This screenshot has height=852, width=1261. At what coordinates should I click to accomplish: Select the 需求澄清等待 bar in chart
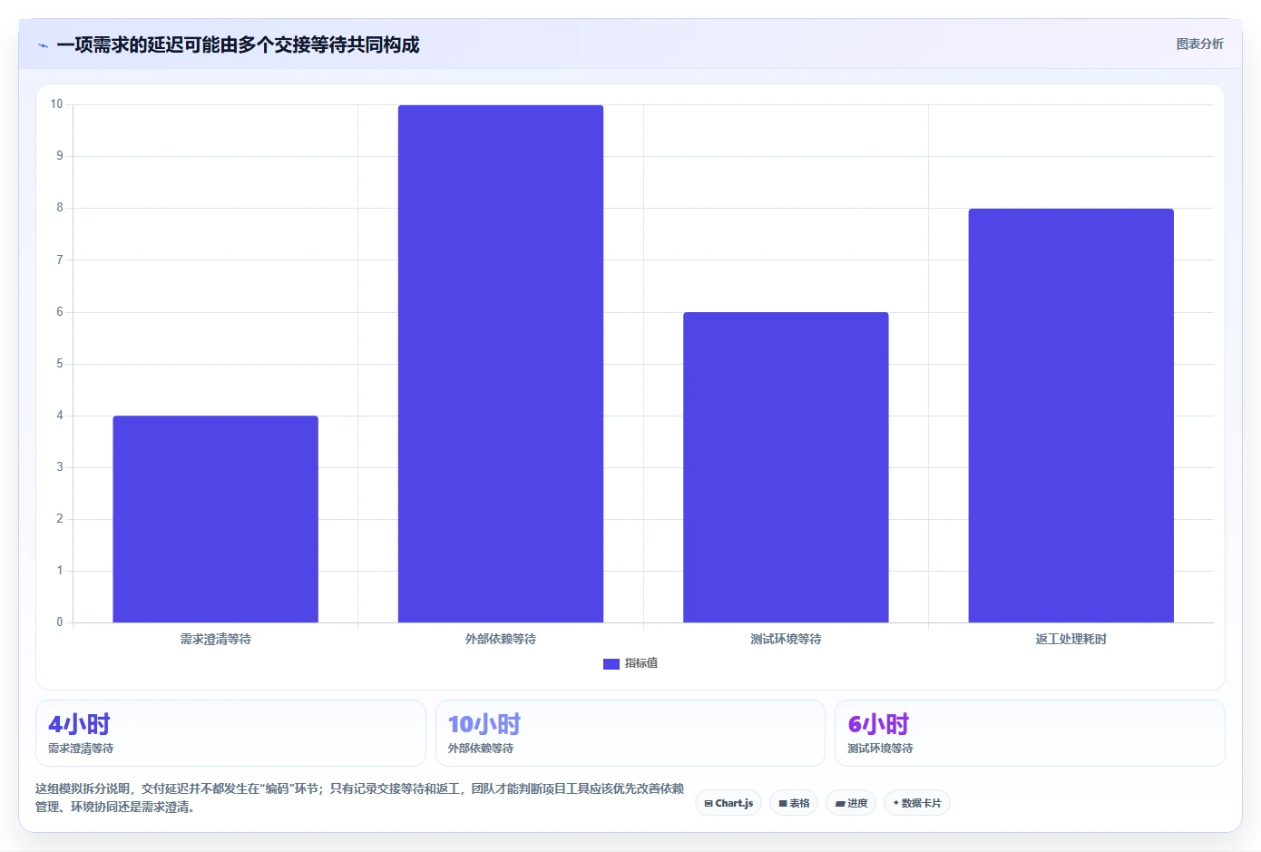pyautogui.click(x=215, y=519)
